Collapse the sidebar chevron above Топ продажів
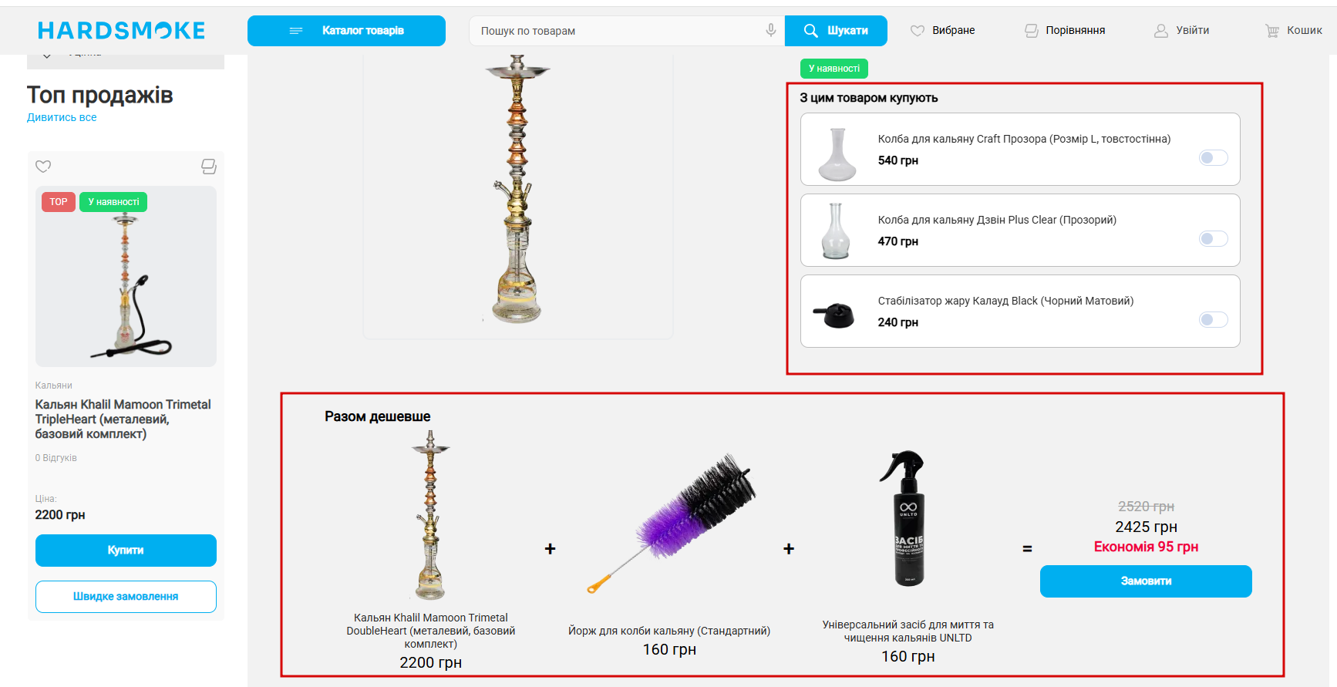Screen dimensions: 1337x687 coord(47,56)
